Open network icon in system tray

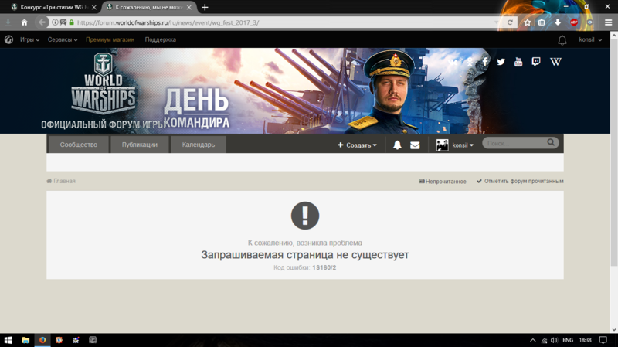544,340
